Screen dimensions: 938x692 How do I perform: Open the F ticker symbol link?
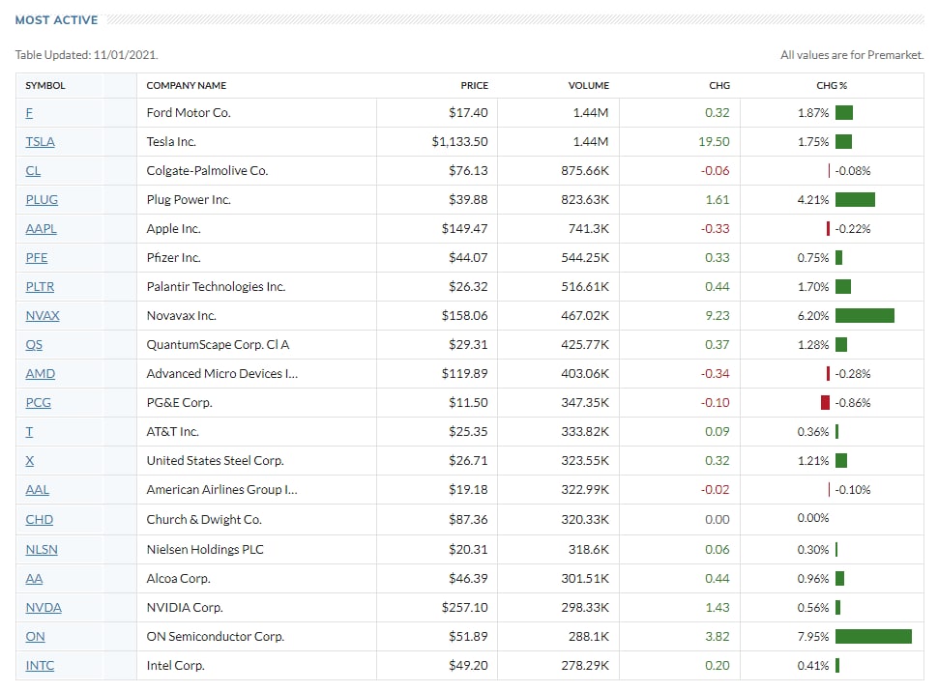point(29,113)
